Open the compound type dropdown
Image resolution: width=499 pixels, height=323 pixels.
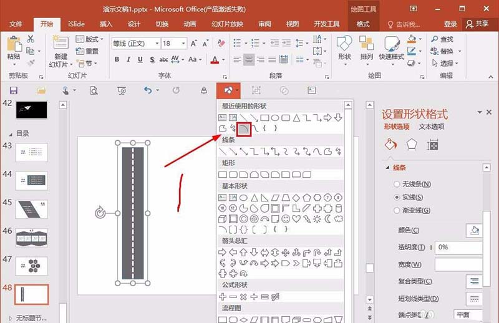pos(474,281)
